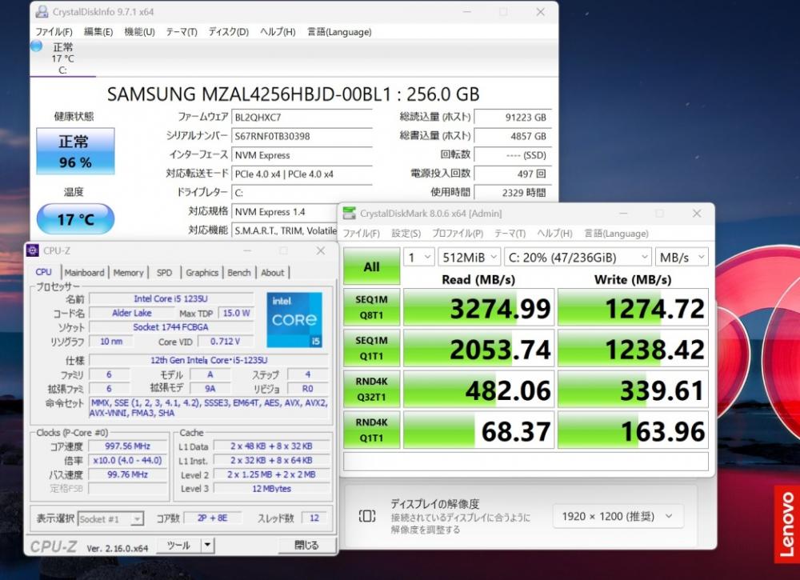Image resolution: width=800 pixels, height=580 pixels.
Task: Switch to the Mainboard tab in CPU-Z
Action: point(84,273)
